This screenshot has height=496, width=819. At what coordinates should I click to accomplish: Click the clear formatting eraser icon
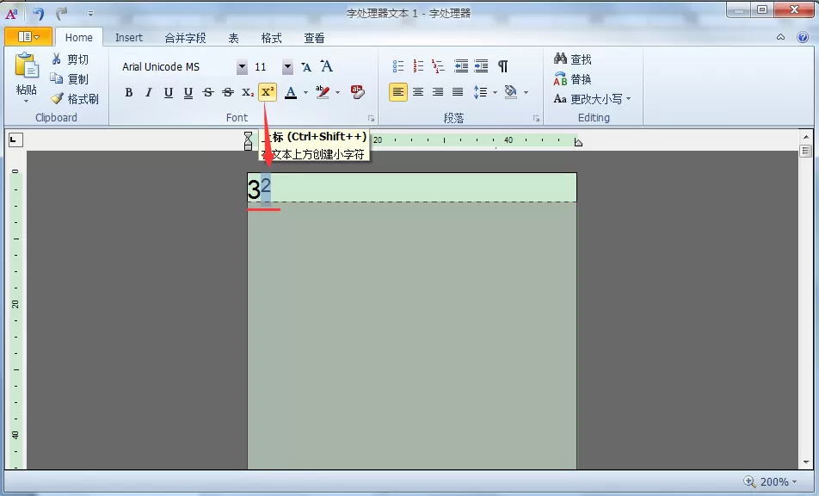coord(358,92)
